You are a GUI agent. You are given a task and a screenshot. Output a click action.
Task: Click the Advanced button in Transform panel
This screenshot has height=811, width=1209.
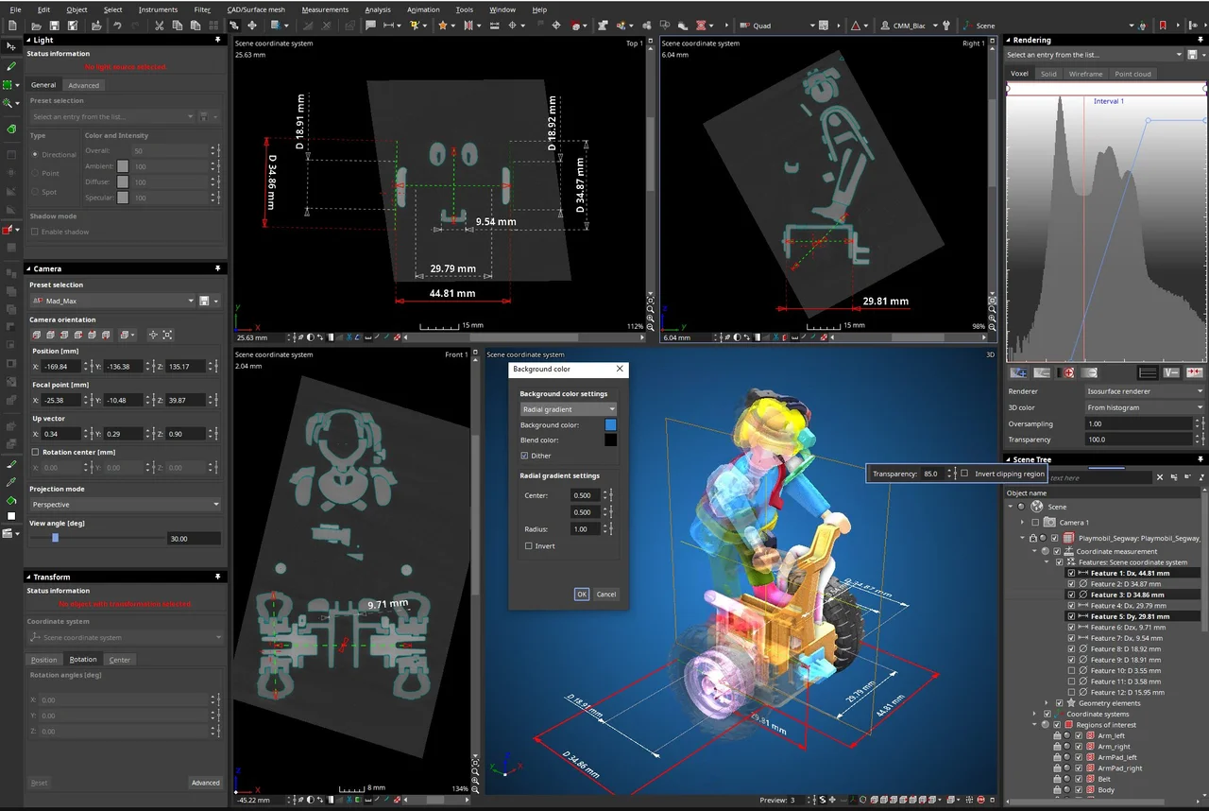(205, 783)
